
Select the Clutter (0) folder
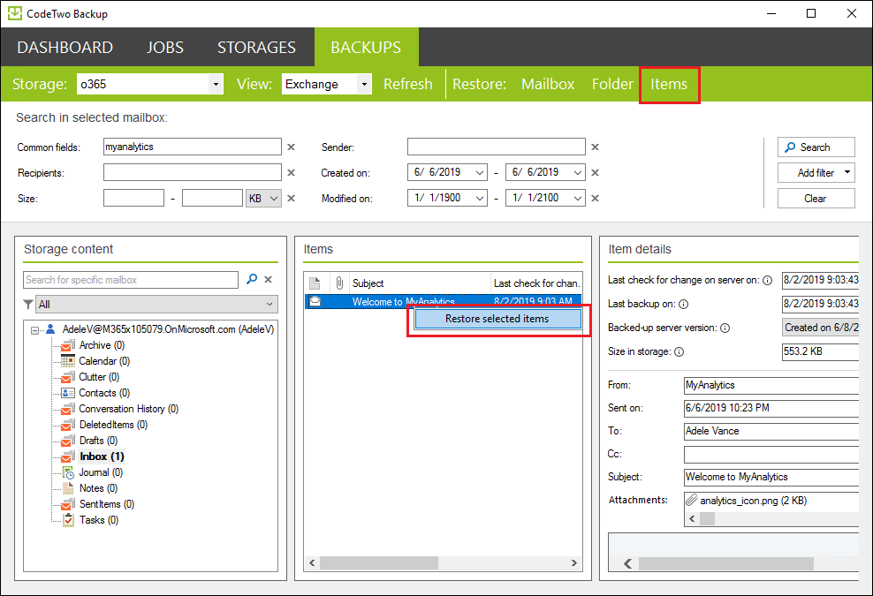click(x=99, y=377)
